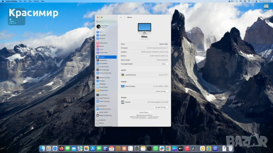Open the License Agreement link

[154, 117]
